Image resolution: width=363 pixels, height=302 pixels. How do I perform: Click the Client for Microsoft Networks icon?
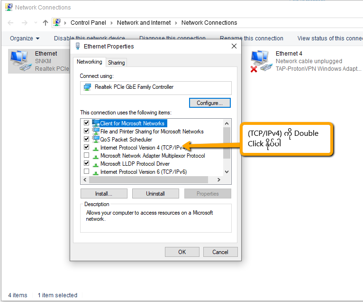click(96, 123)
